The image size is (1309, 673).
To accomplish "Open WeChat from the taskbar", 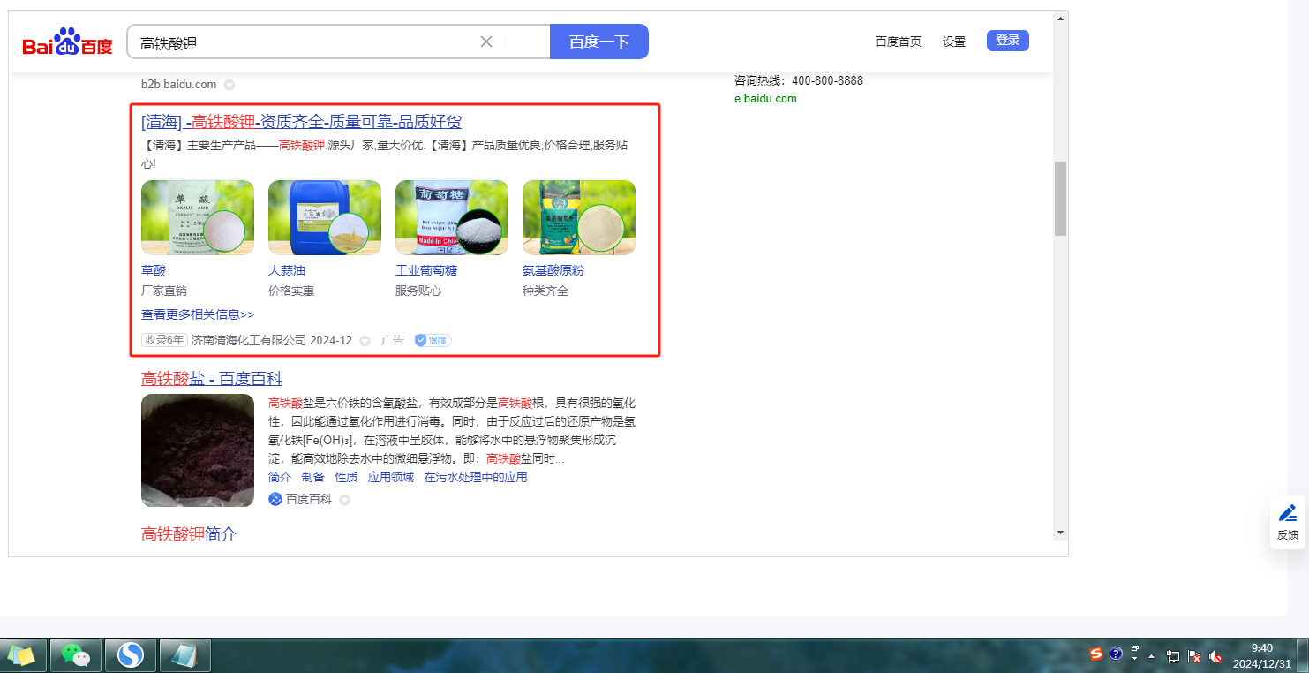I will (x=76, y=655).
